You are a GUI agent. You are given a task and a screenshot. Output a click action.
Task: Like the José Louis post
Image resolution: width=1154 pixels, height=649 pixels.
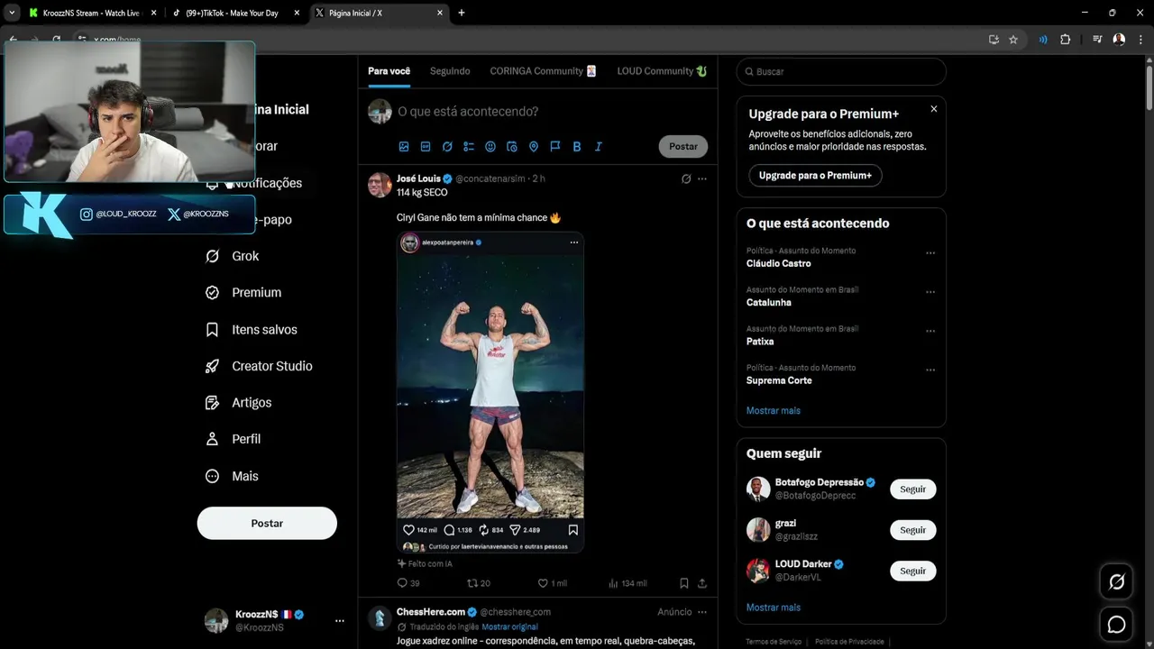[x=553, y=583]
